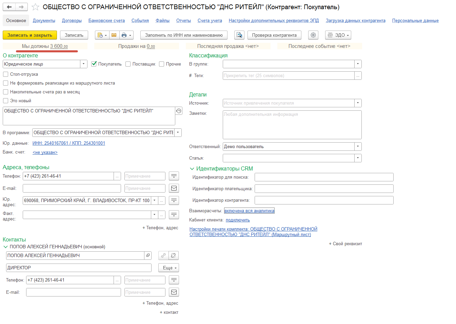The width and height of the screenshot is (456, 324).
Task: Click the contact position field ДИРЕКТОР
Action: click(x=79, y=268)
